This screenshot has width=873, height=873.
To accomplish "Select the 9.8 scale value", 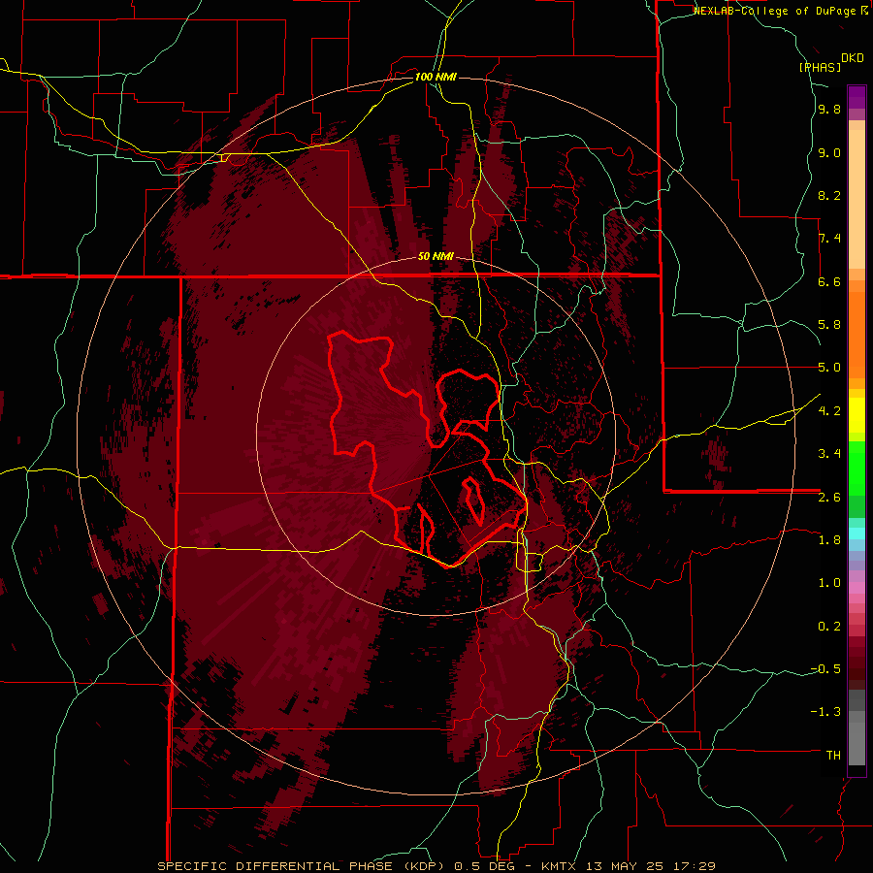I will 829,110.
